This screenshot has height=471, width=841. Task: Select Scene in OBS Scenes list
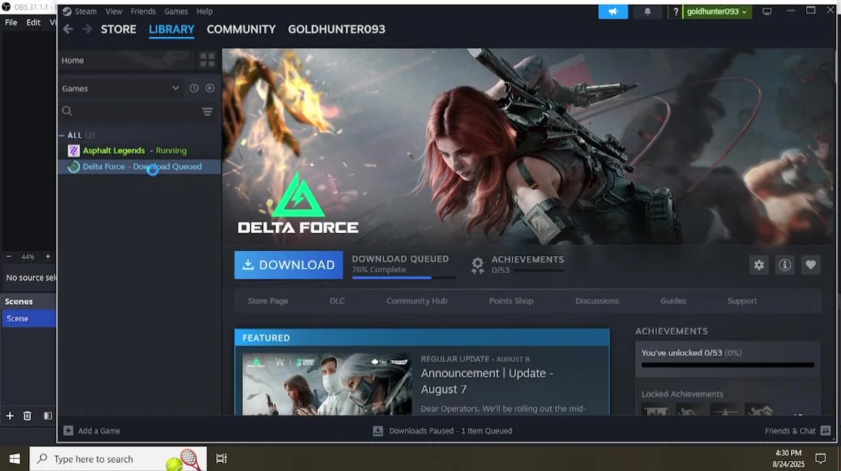[x=28, y=319]
